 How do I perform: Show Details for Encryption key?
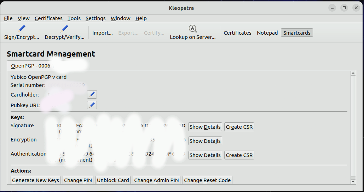[x=205, y=141]
